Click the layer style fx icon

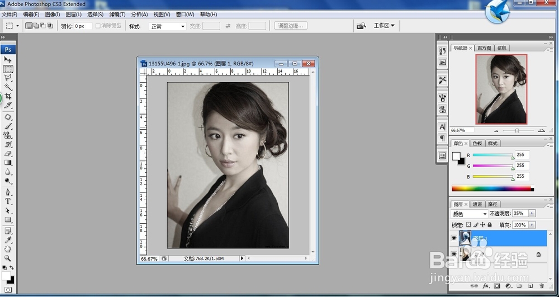(x=486, y=286)
